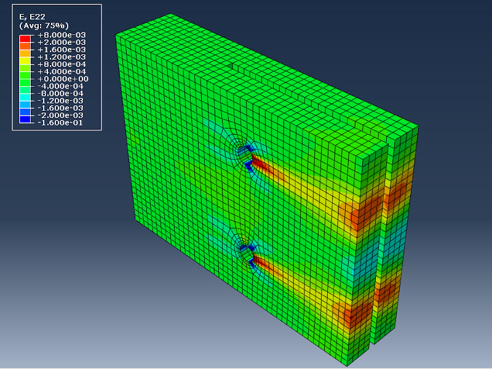Select the +8.000e-03 legend value
This screenshot has width=492, height=369.
pyautogui.click(x=61, y=35)
